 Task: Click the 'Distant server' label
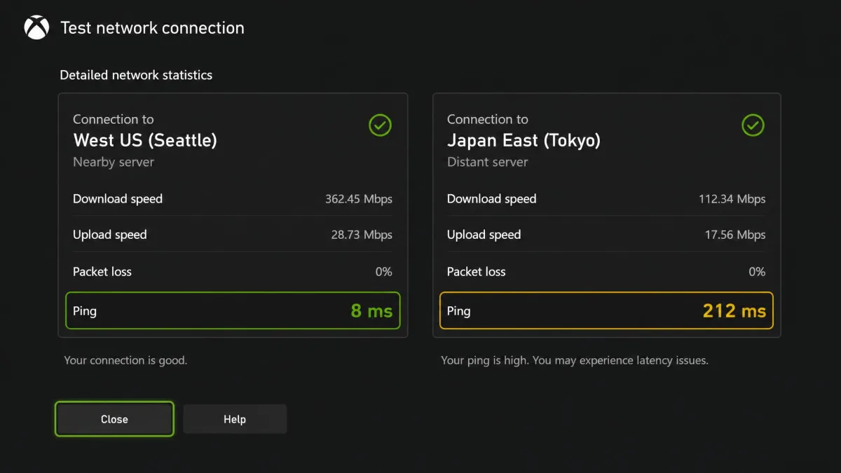pyautogui.click(x=488, y=162)
